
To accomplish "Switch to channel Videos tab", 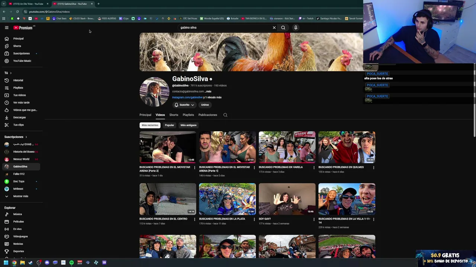I will point(160,115).
